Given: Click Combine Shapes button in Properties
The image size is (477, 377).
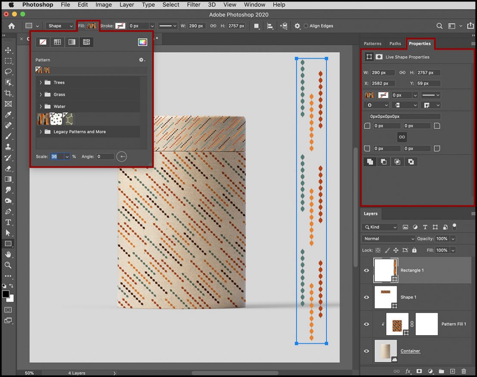Looking at the screenshot, I should pos(370,162).
